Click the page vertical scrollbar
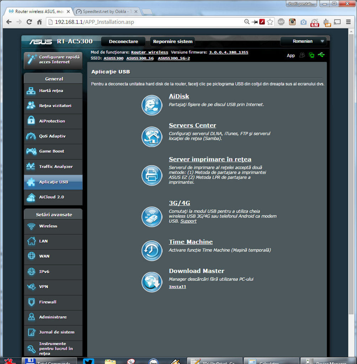The height and width of the screenshot is (364, 357). (351, 174)
